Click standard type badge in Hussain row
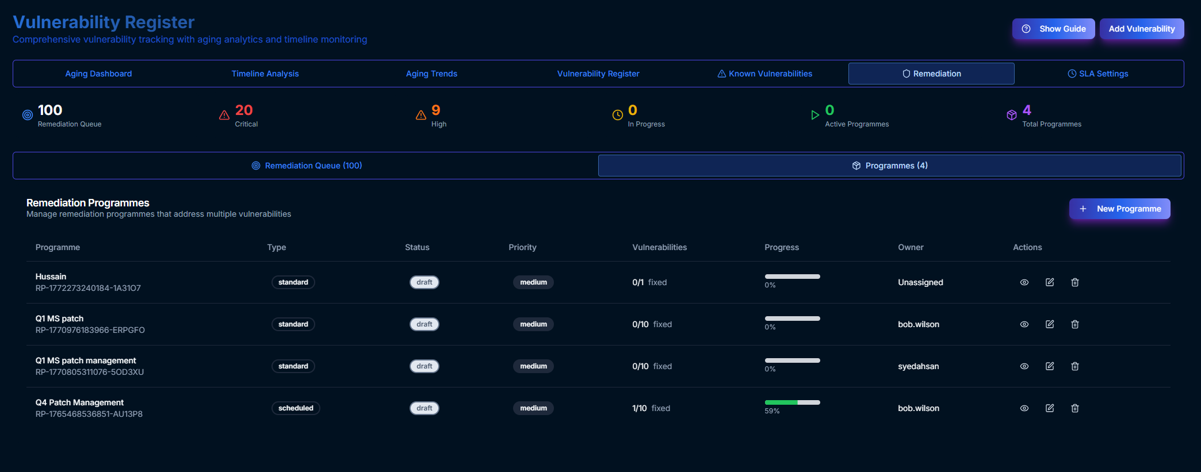 coord(293,282)
